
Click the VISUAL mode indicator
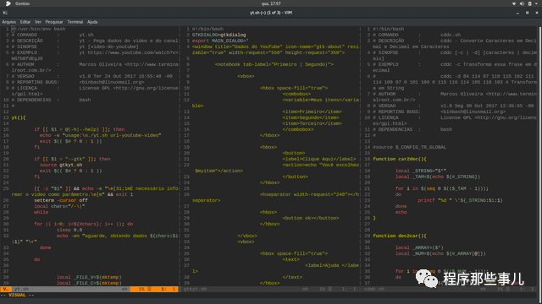point(17,295)
